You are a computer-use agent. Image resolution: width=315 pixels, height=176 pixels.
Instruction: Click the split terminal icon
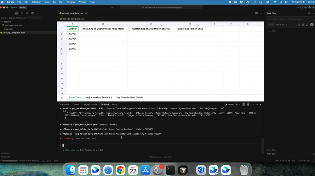tap(243, 104)
